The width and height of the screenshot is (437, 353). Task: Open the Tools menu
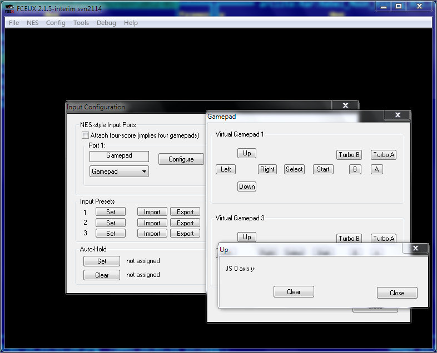coord(81,23)
